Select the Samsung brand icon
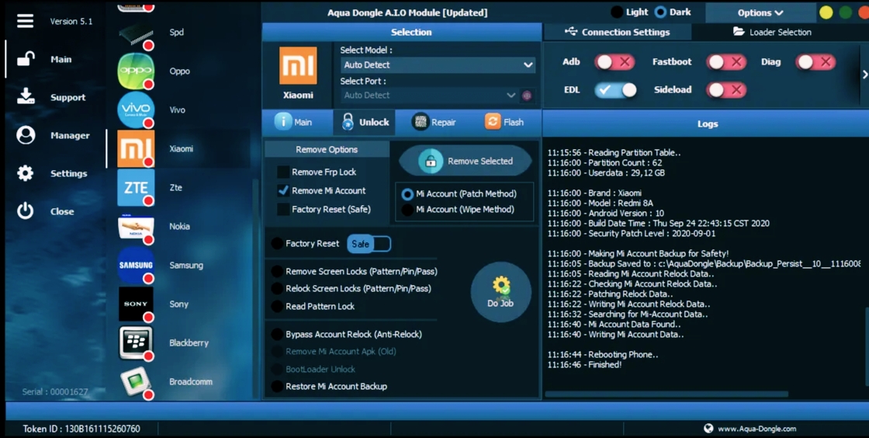 tap(136, 265)
